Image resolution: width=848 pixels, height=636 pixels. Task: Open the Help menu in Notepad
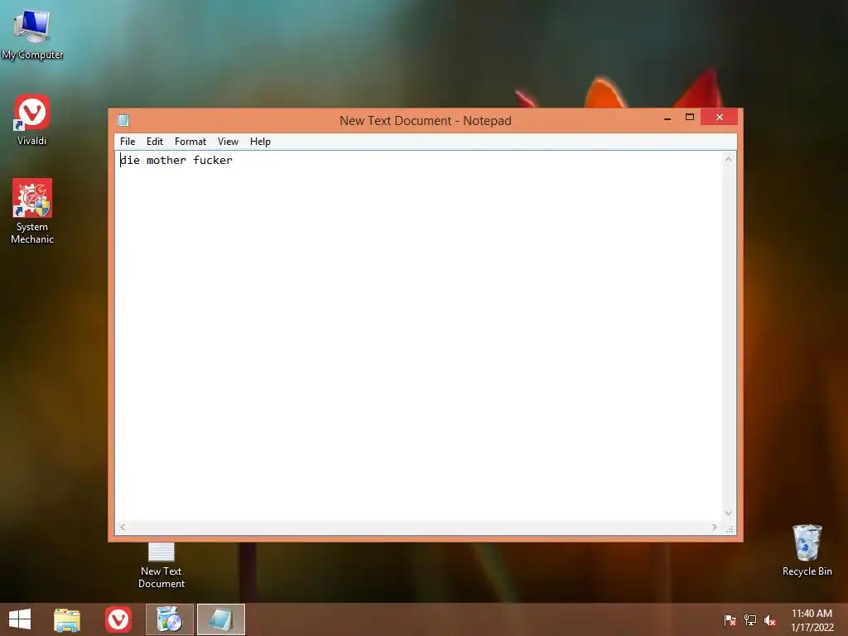[260, 142]
